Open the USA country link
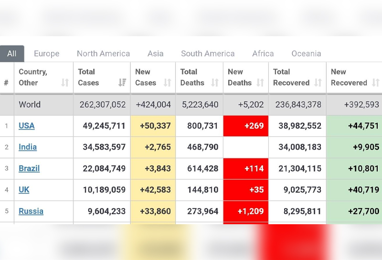Screen dimensions: 382x260 coord(27,126)
